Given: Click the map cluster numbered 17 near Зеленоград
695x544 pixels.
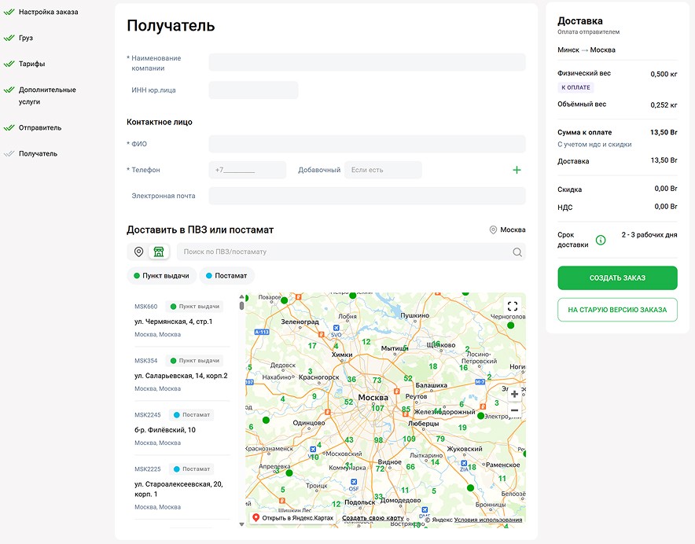Looking at the screenshot, I should pos(312,345).
